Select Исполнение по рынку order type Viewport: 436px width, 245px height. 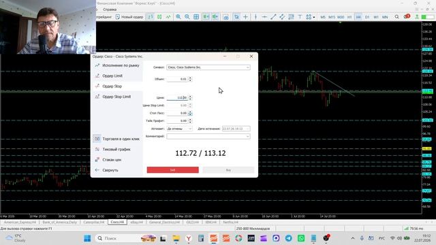pyautogui.click(x=117, y=65)
